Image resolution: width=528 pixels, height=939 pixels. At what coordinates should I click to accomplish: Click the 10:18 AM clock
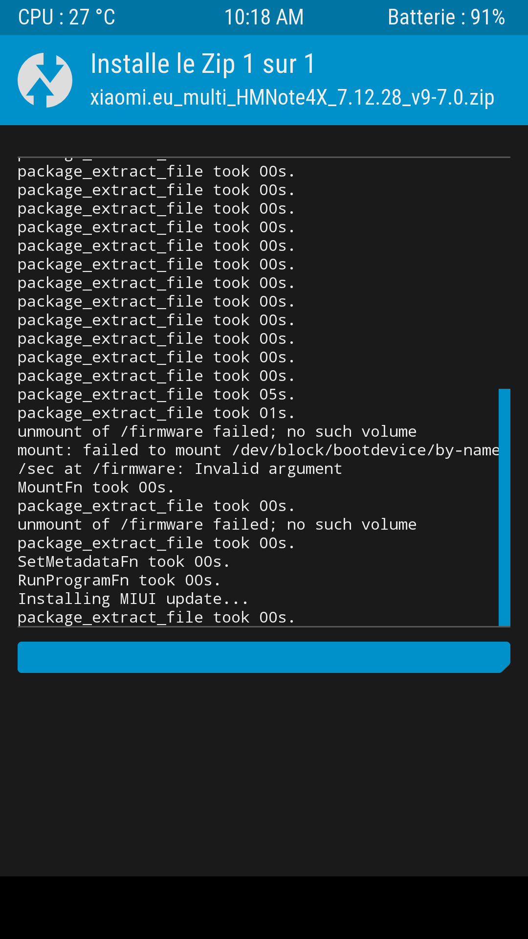tap(264, 18)
